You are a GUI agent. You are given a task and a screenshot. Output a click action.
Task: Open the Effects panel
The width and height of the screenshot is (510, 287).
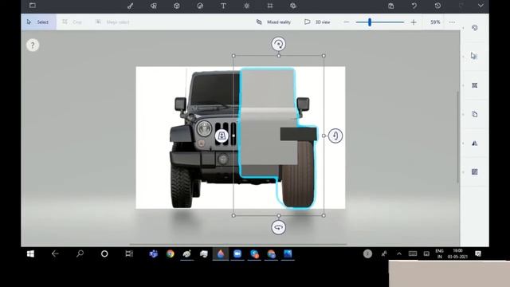246,6
